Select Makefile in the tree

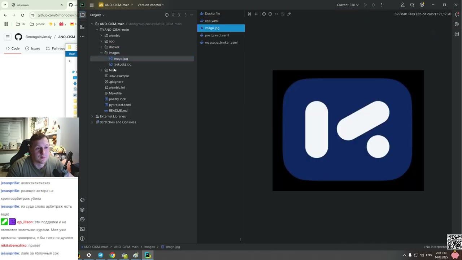[x=115, y=93]
